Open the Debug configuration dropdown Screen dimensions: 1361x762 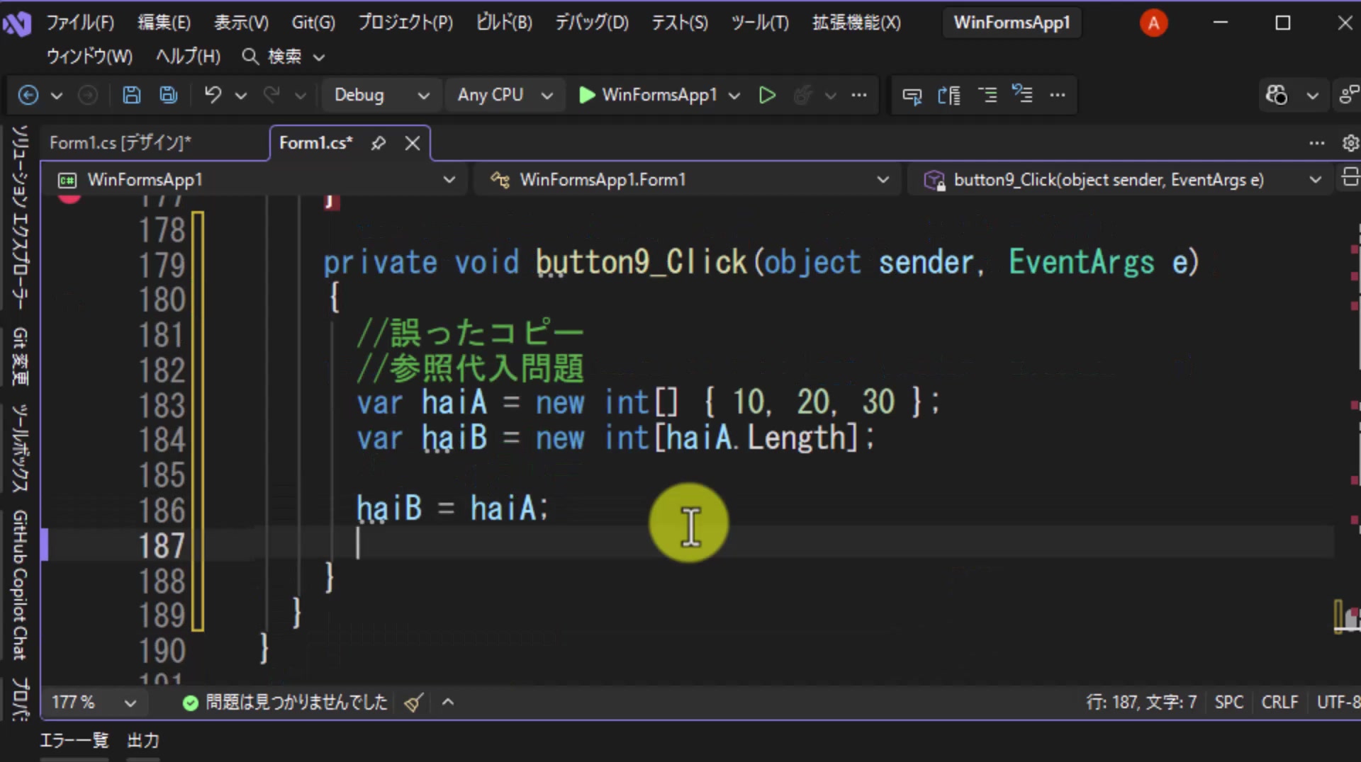coord(382,95)
